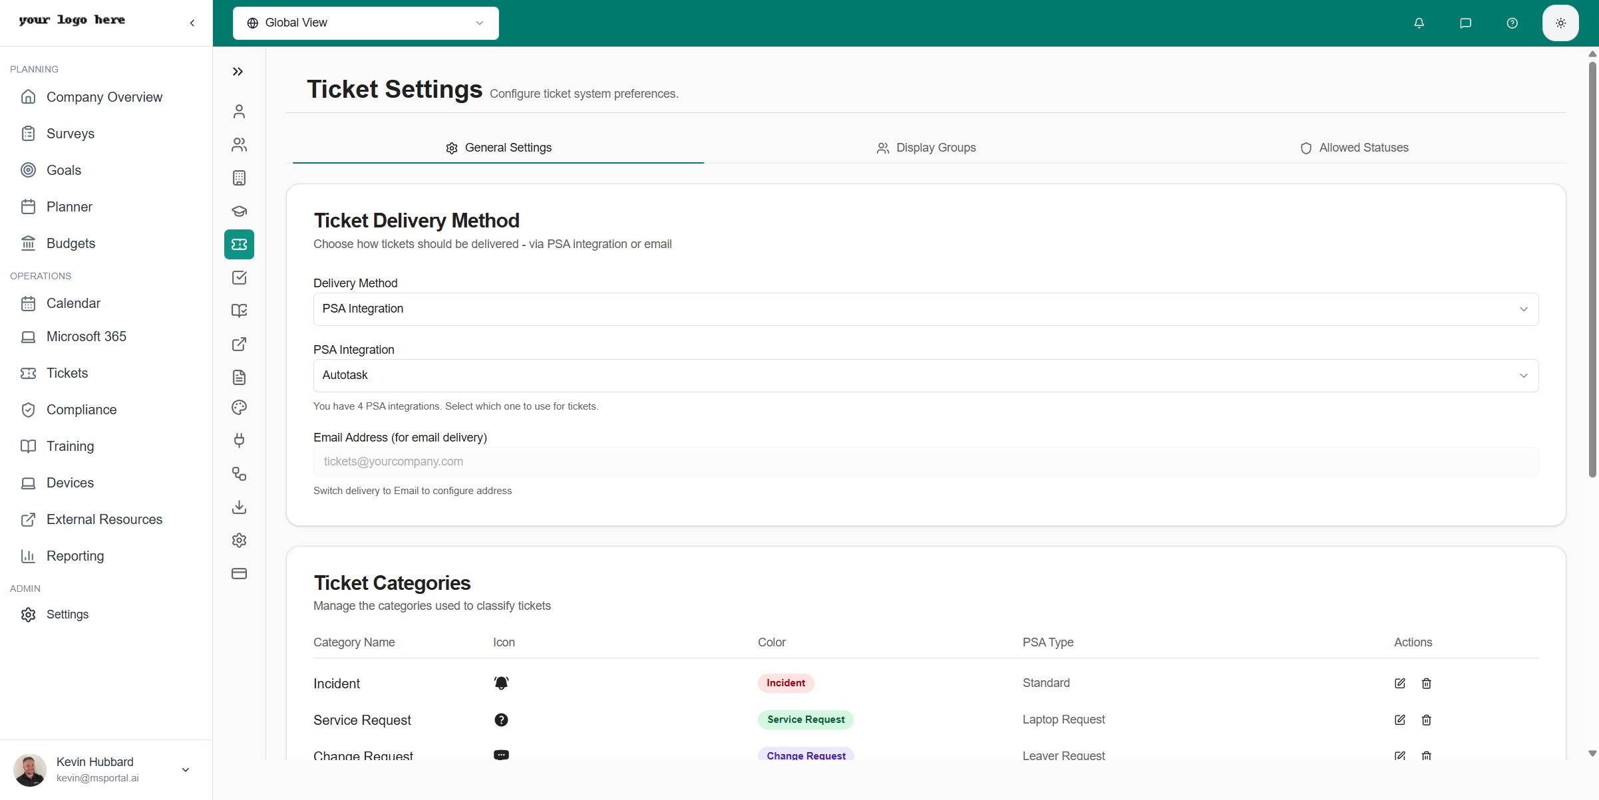The image size is (1599, 800).
Task: Switch to the Display Groups tab
Action: 926,147
